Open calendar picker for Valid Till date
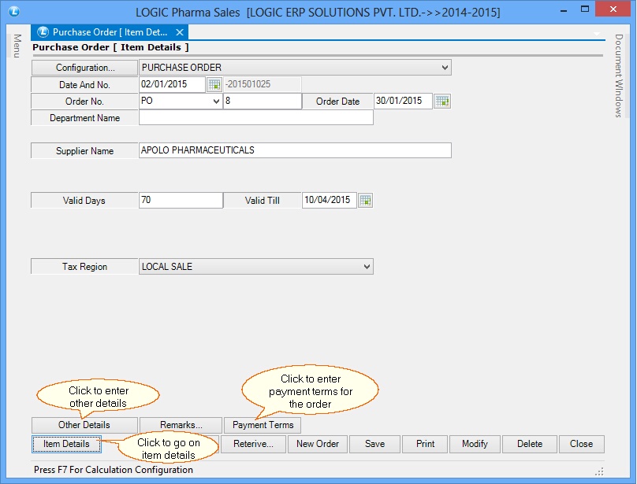 coord(365,201)
